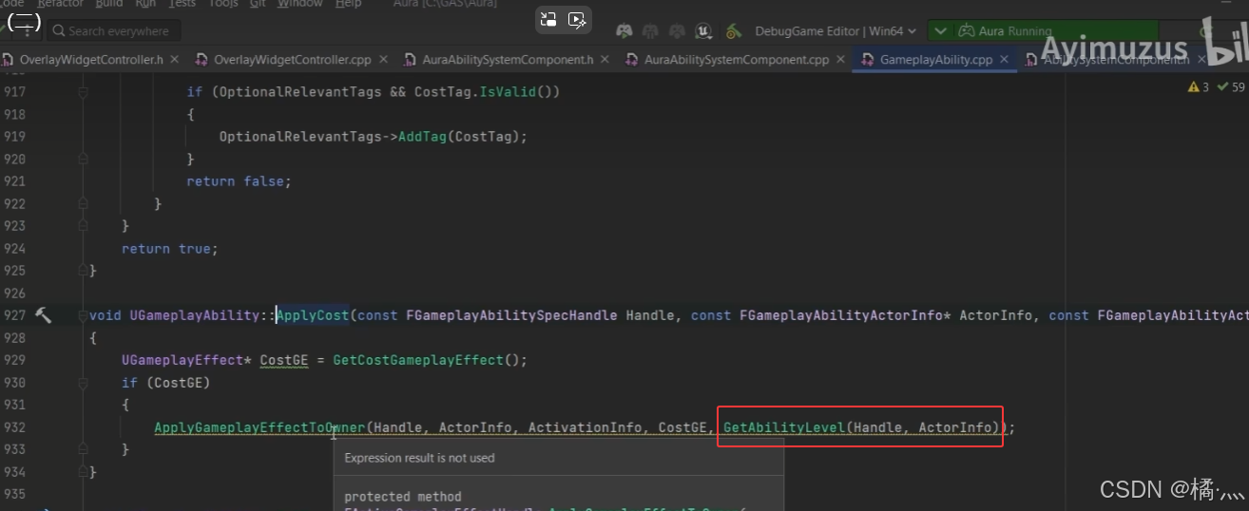The height and width of the screenshot is (511, 1249).
Task: Close the AuraAbilitySystemComponent.cpp tab
Action: pyautogui.click(x=841, y=59)
